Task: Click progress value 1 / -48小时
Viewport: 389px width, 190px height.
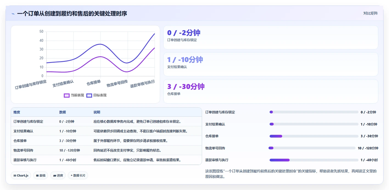Action: (x=369, y=160)
